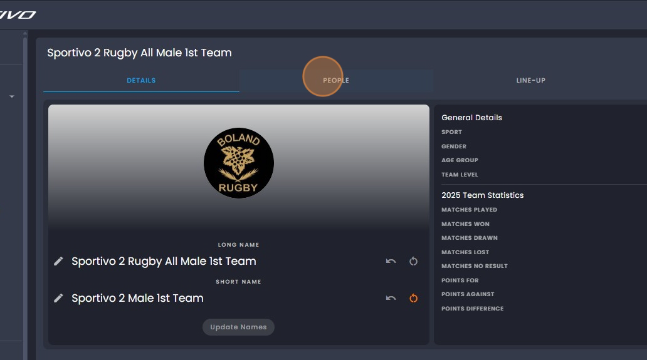Reset short name with orange refresh icon
Image resolution: width=647 pixels, height=360 pixels.
pyautogui.click(x=413, y=298)
